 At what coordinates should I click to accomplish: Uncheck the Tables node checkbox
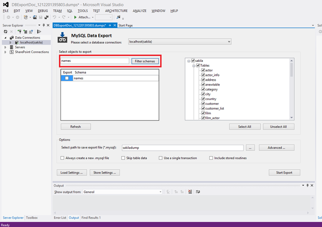(198, 65)
